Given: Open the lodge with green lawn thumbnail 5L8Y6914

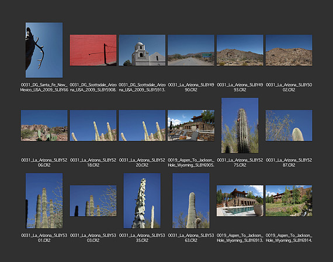Looking at the screenshot, I should pyautogui.click(x=289, y=201).
